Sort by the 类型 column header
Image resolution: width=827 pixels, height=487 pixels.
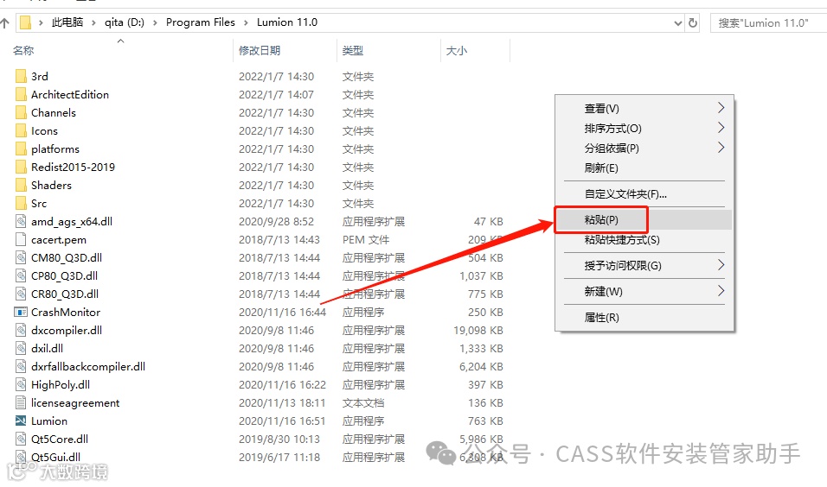(353, 51)
